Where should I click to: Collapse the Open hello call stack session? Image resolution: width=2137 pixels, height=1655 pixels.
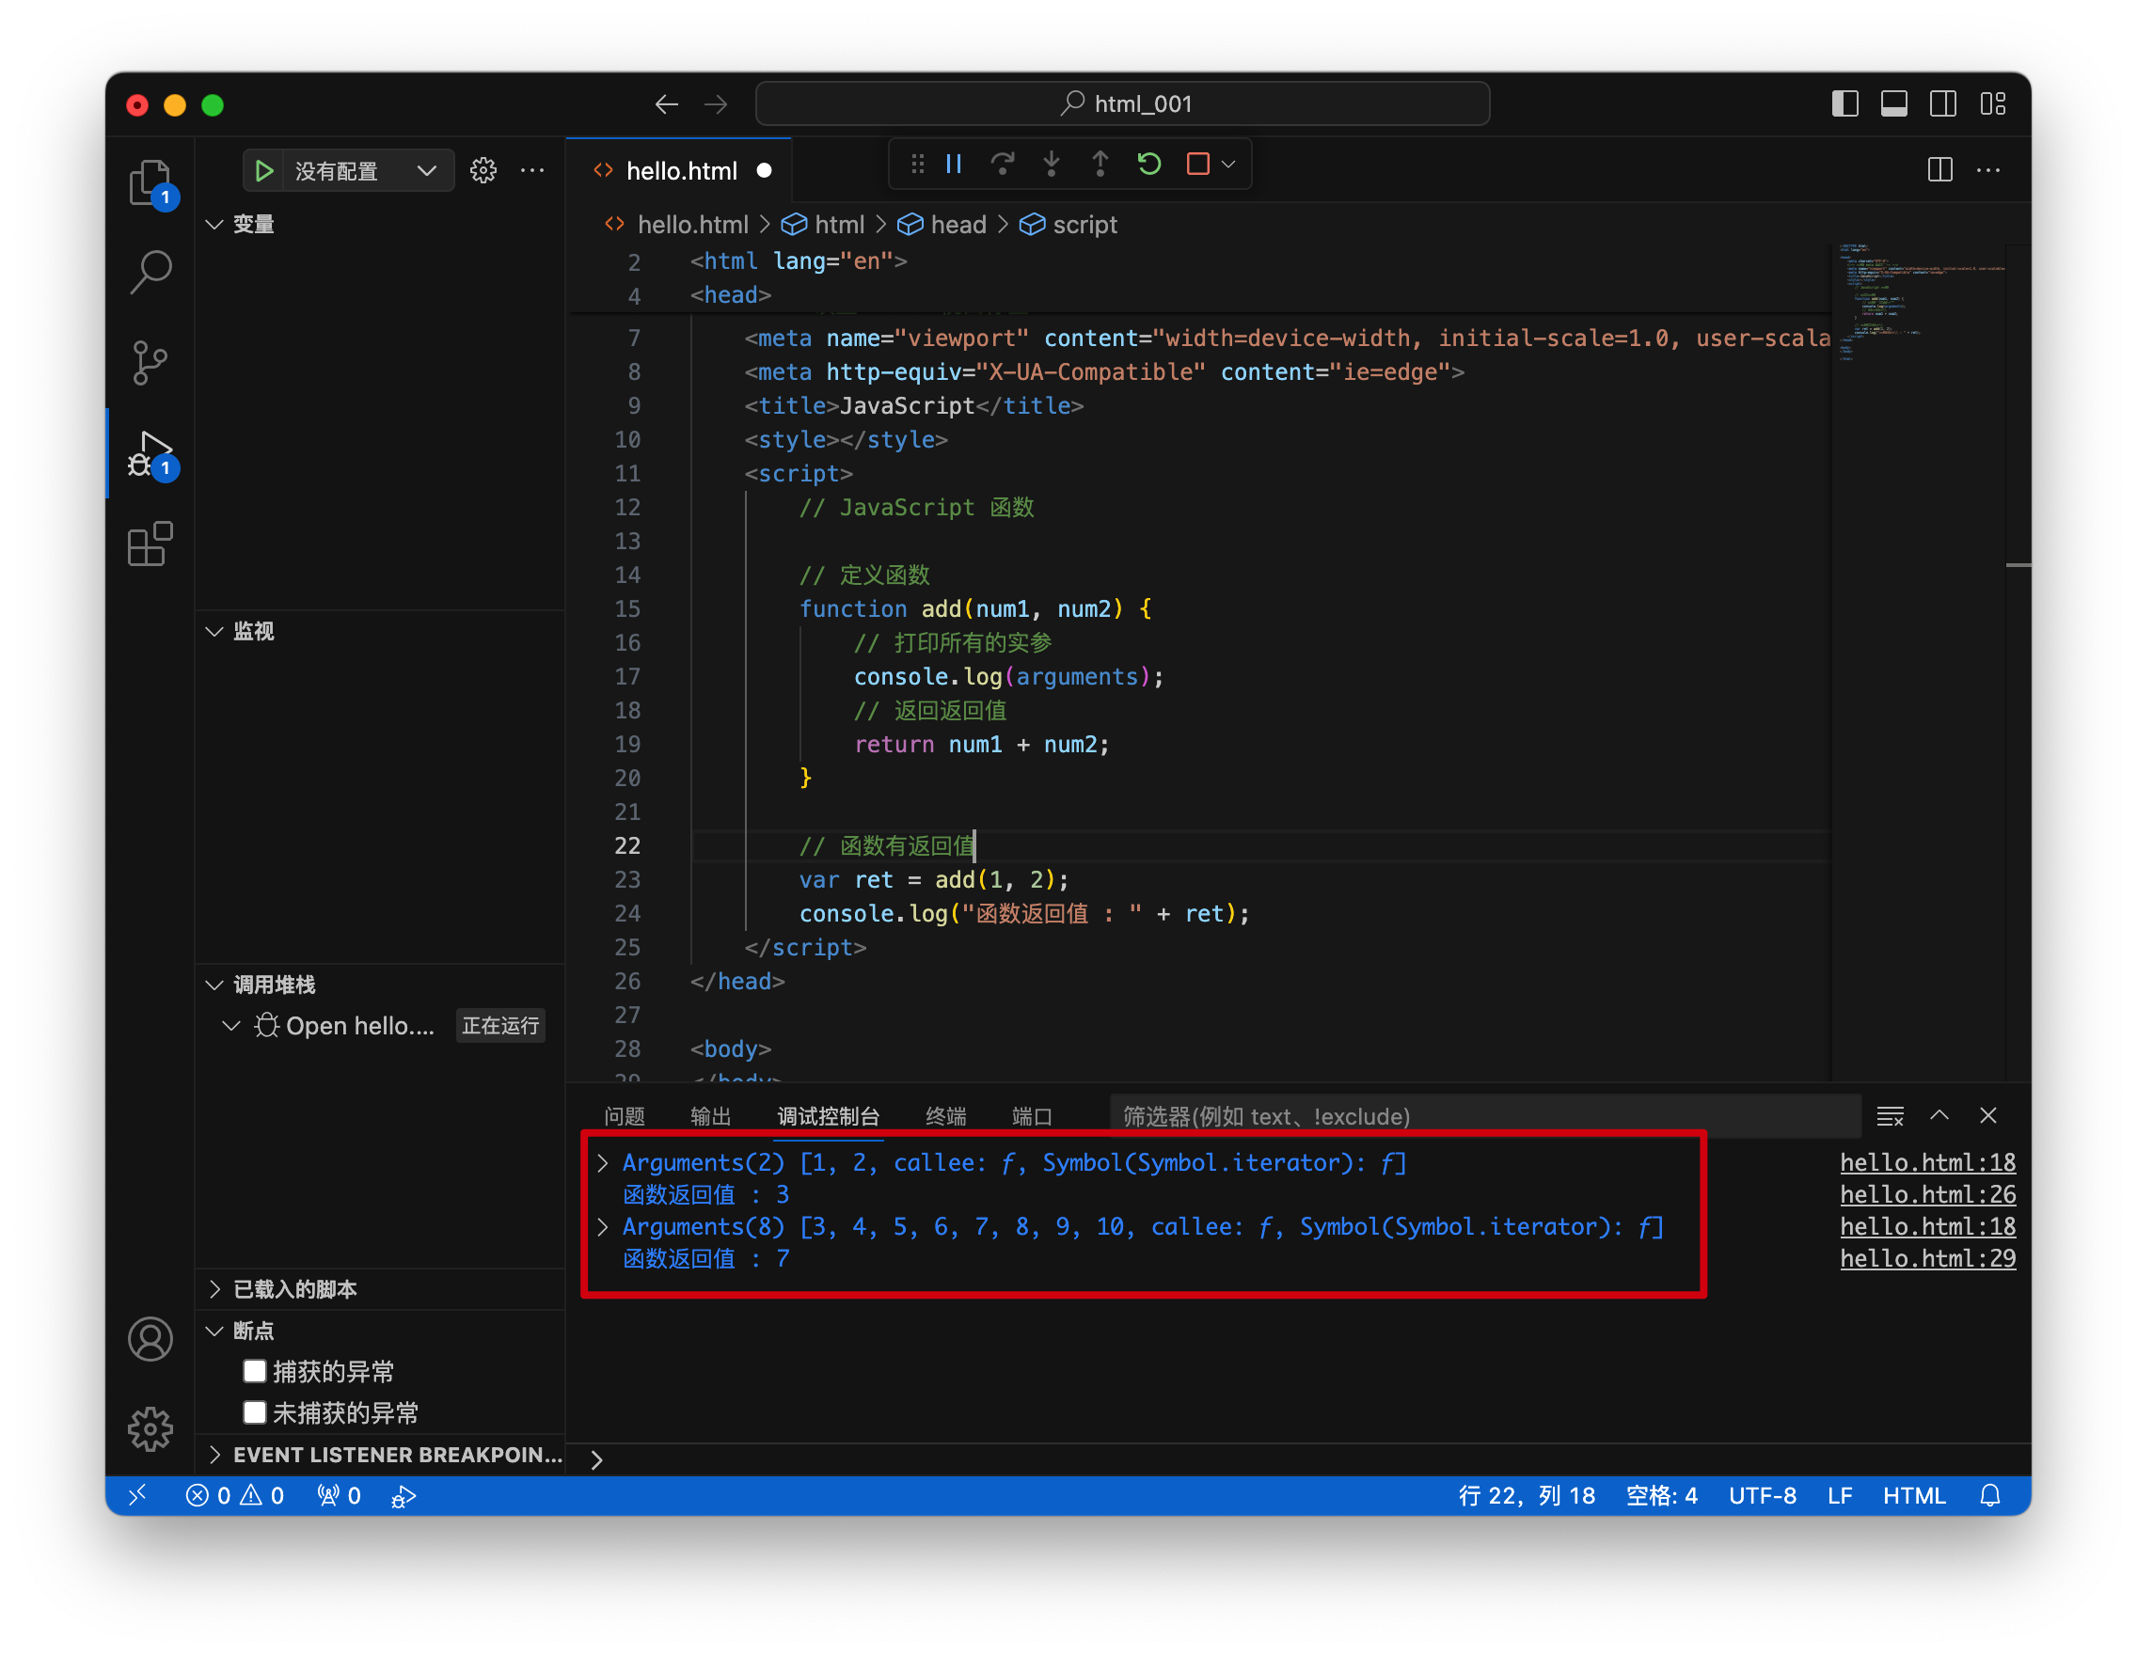coord(231,1026)
